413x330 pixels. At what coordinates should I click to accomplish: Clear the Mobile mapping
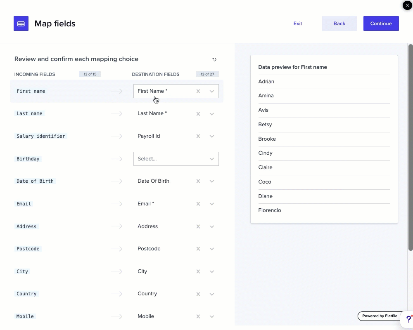(198, 316)
